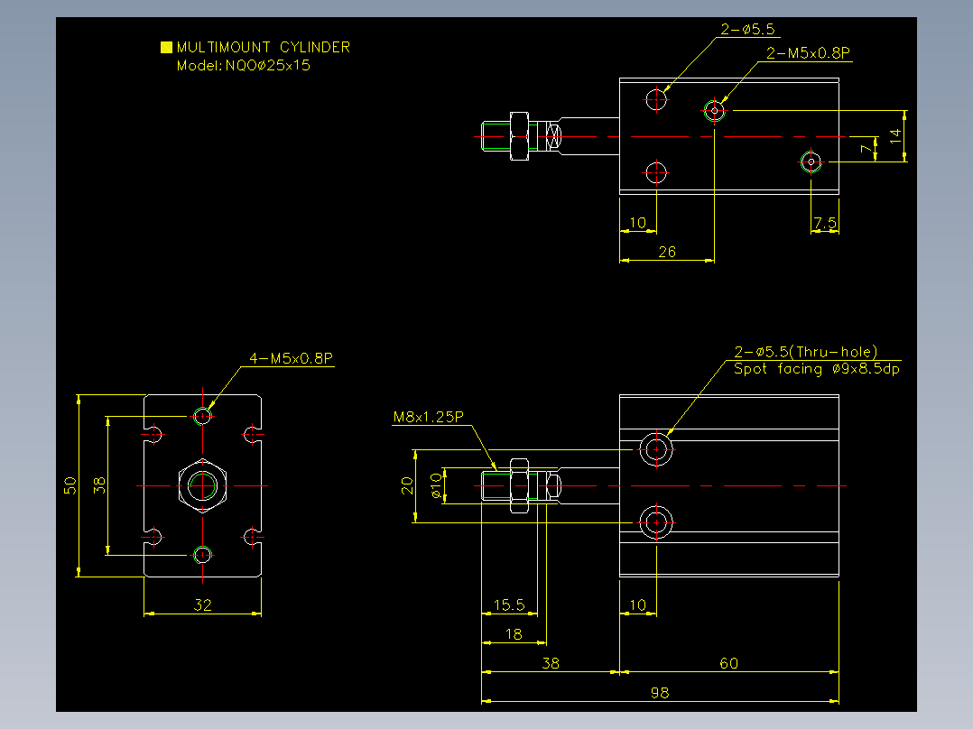This screenshot has width=973, height=729.
Task: Select the "10" dimension above the "60" dimension
Action: click(638, 604)
